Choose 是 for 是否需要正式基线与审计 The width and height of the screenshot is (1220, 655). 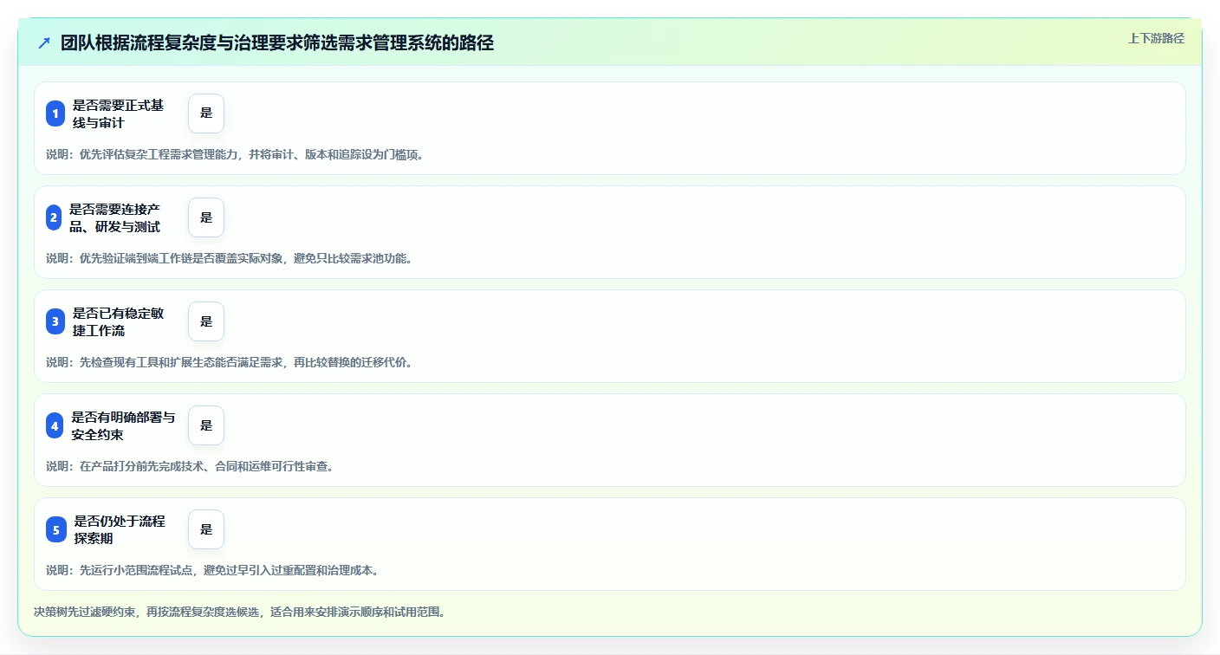point(206,113)
